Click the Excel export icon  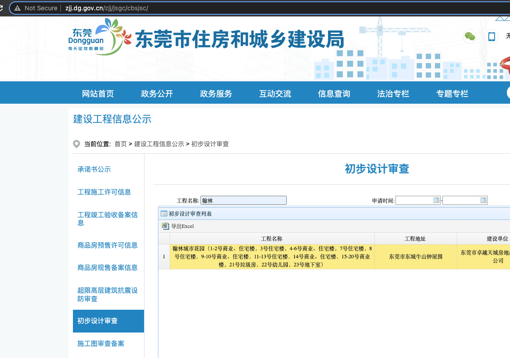pos(165,226)
